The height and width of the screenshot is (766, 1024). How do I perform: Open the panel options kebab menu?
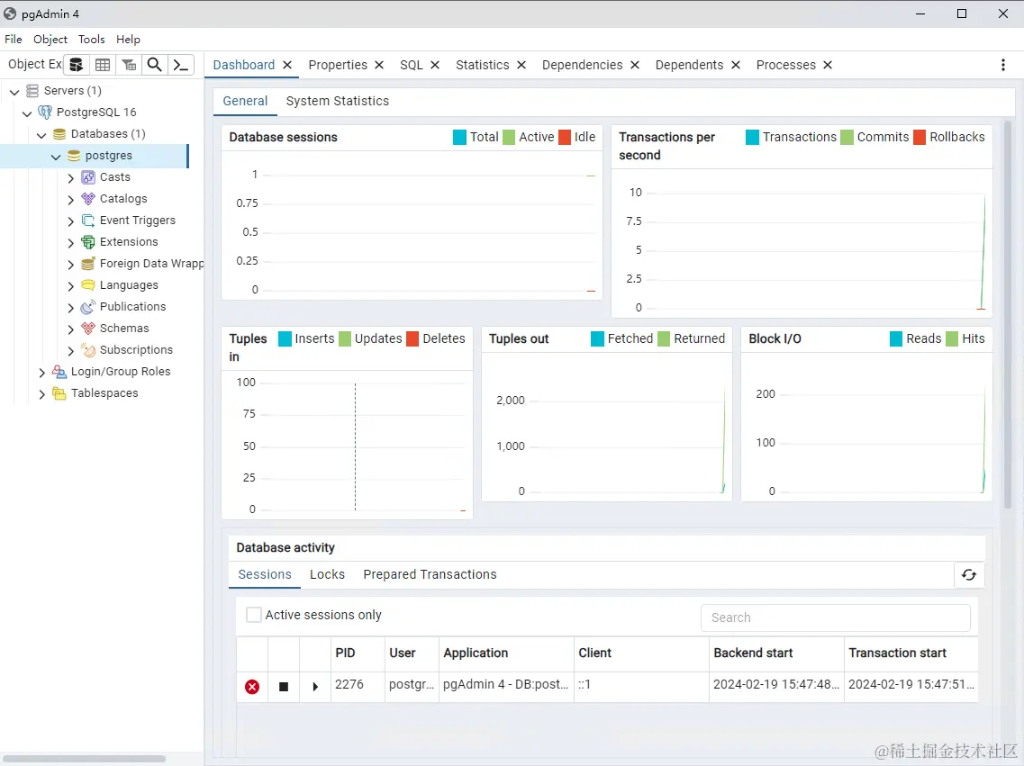coord(1003,65)
